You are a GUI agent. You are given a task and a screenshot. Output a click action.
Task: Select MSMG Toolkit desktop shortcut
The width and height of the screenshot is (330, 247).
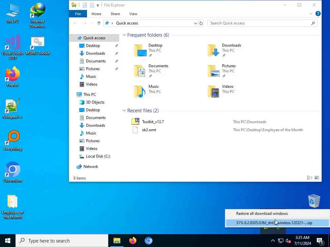click(38, 46)
